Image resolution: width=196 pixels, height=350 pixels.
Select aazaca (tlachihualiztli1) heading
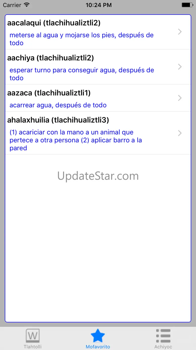[49, 93]
